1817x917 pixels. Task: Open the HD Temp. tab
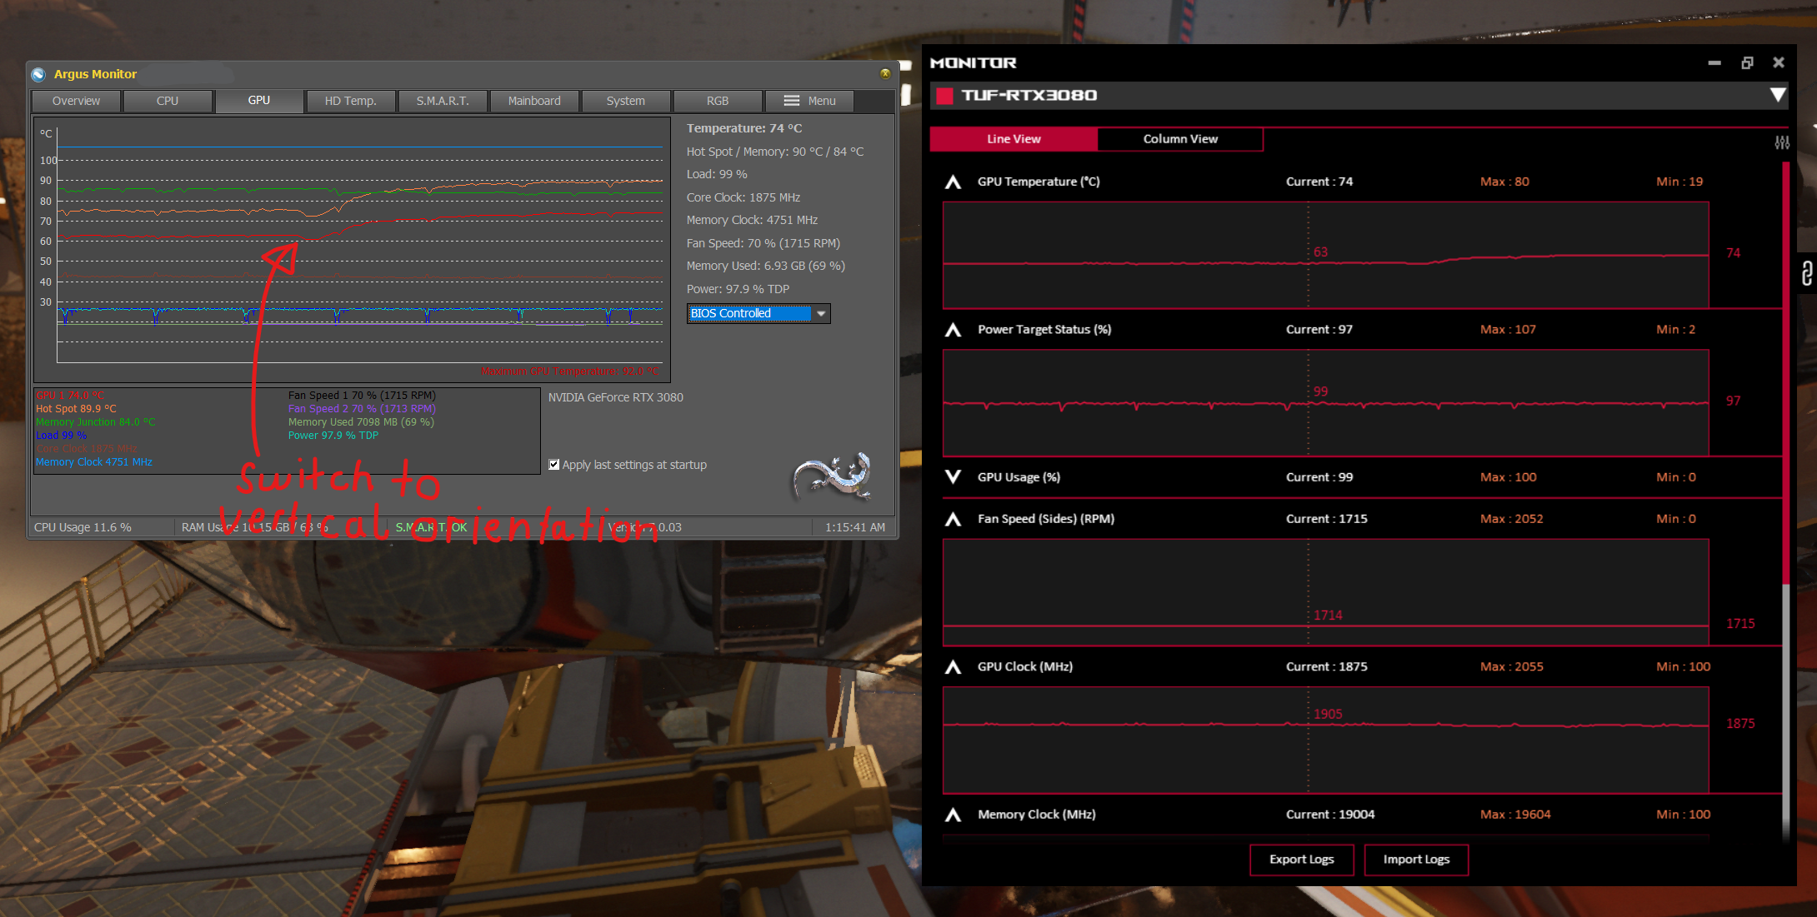(x=351, y=101)
